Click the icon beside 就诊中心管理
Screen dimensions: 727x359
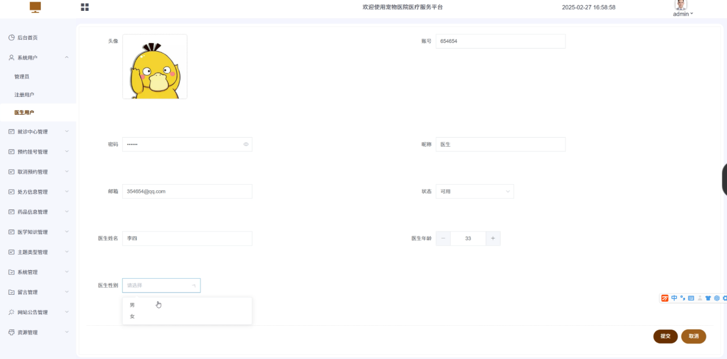click(11, 132)
